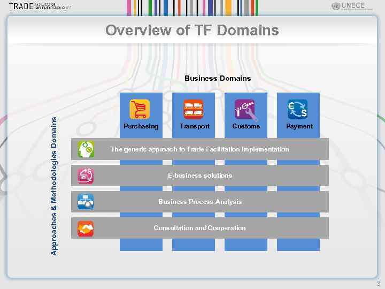The height and width of the screenshot is (289, 385).
Task: Open the E-business solutions bar
Action: [200, 176]
